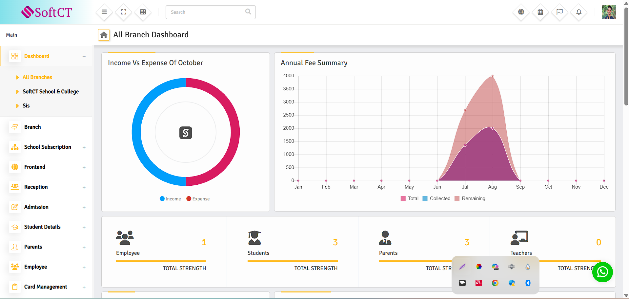This screenshot has height=299, width=629.
Task: Click the Search input field
Action: pos(207,12)
